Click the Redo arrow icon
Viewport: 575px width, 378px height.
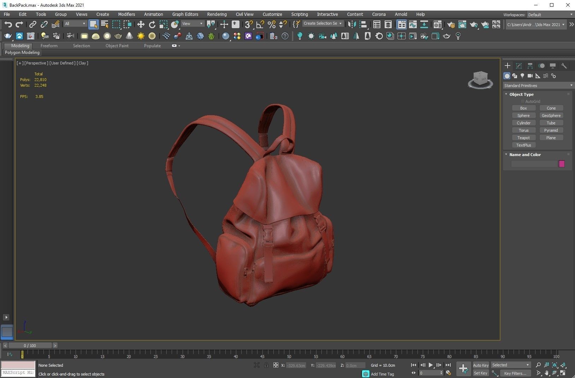click(x=19, y=24)
